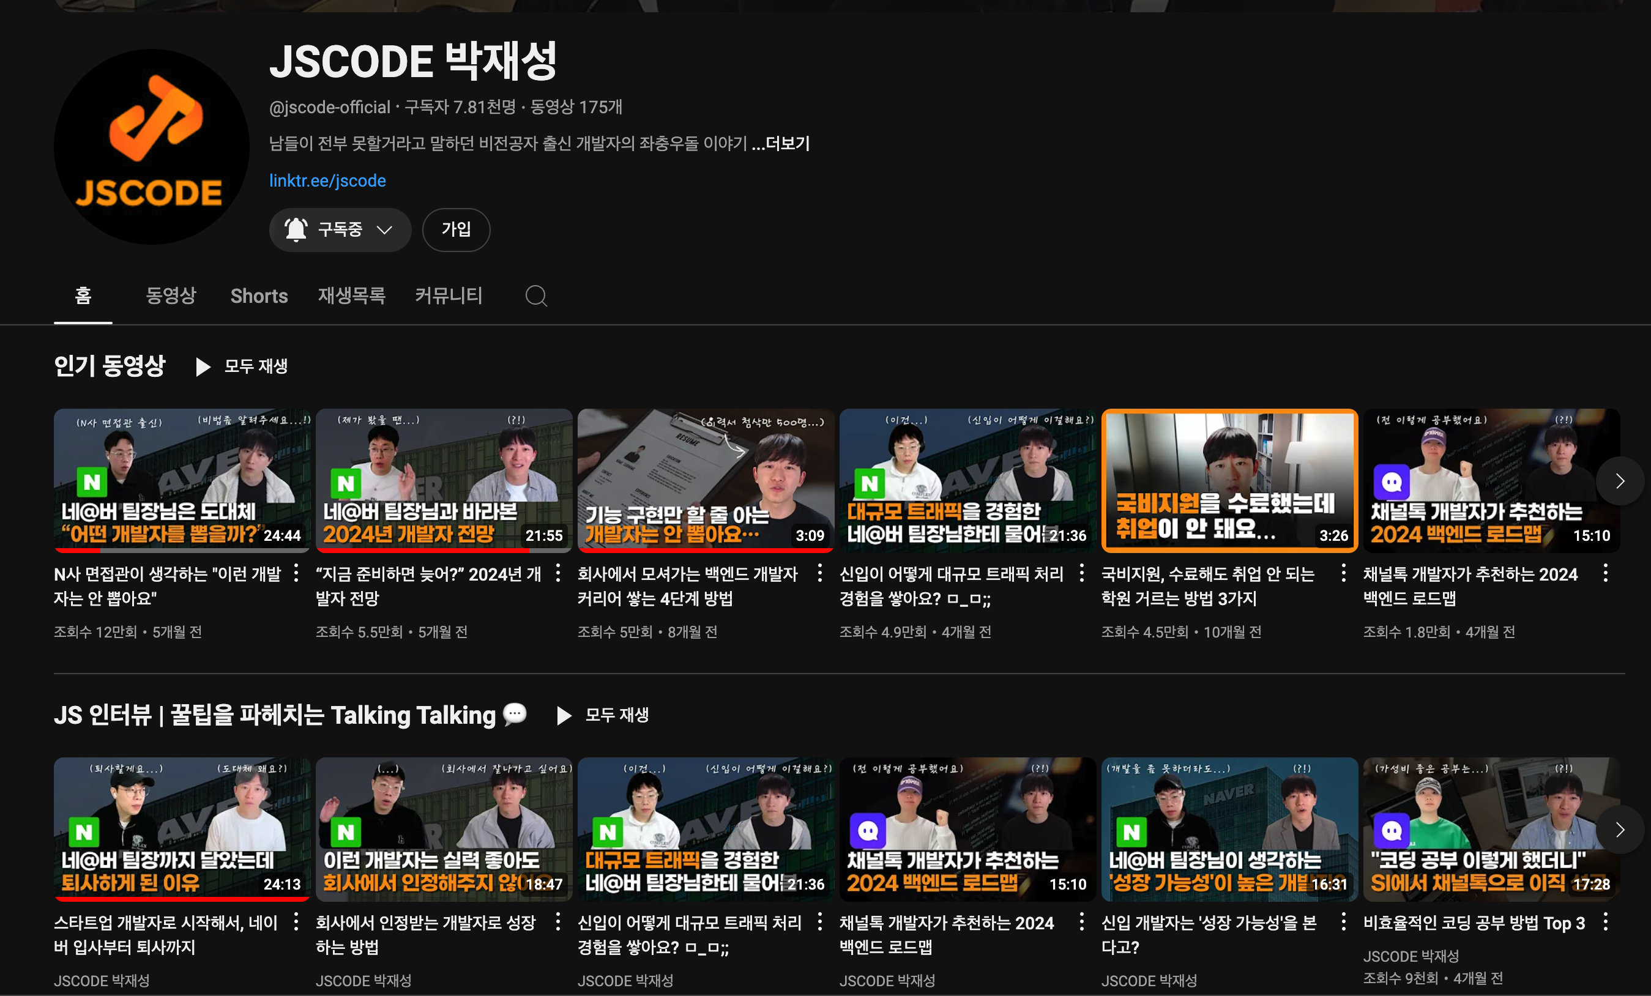The width and height of the screenshot is (1651, 996).
Task: Play all 인기 동영상 with 모두 재생
Action: (x=242, y=366)
